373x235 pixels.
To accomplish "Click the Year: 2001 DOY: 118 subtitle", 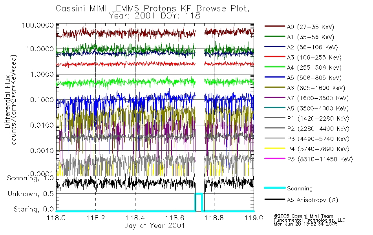I will tap(154, 16).
